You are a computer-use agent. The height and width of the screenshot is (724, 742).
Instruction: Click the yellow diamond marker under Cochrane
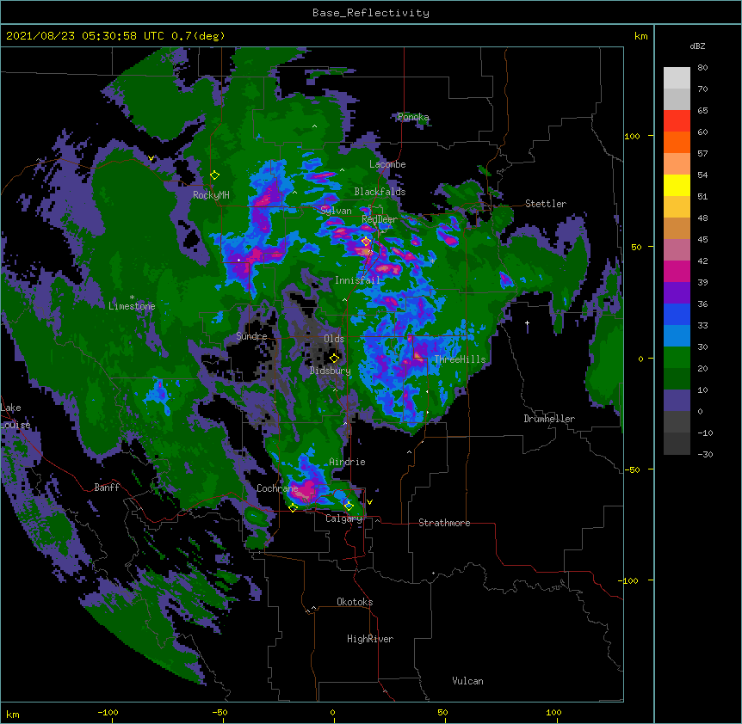point(293,508)
